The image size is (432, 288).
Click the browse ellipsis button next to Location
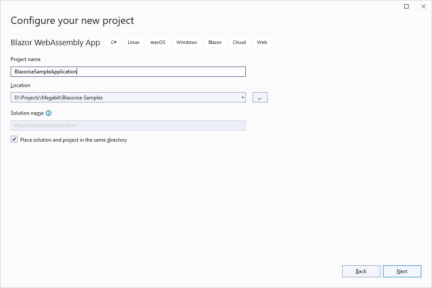pyautogui.click(x=260, y=97)
